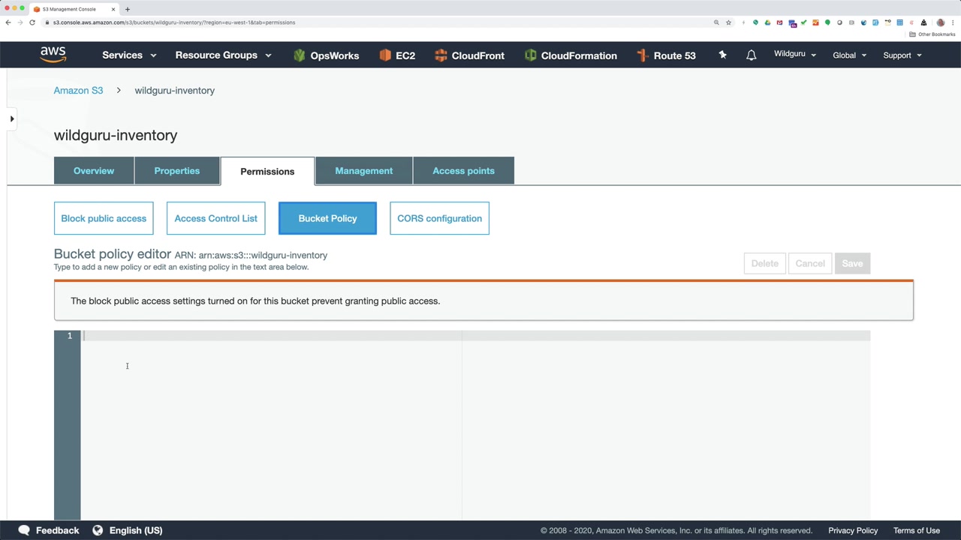The image size is (961, 540).
Task: Switch to the Access points tab
Action: [463, 171]
